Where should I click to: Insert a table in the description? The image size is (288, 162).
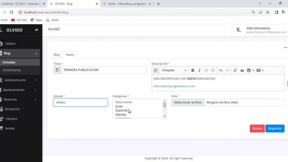coord(249,70)
